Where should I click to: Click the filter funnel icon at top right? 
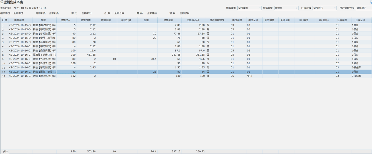370,2
